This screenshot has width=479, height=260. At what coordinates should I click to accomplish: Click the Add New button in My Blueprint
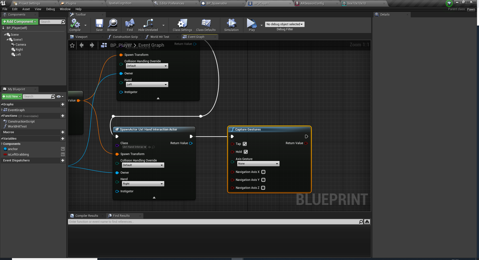(12, 97)
